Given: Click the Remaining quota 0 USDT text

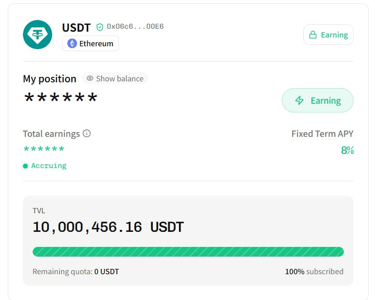Looking at the screenshot, I should (76, 272).
